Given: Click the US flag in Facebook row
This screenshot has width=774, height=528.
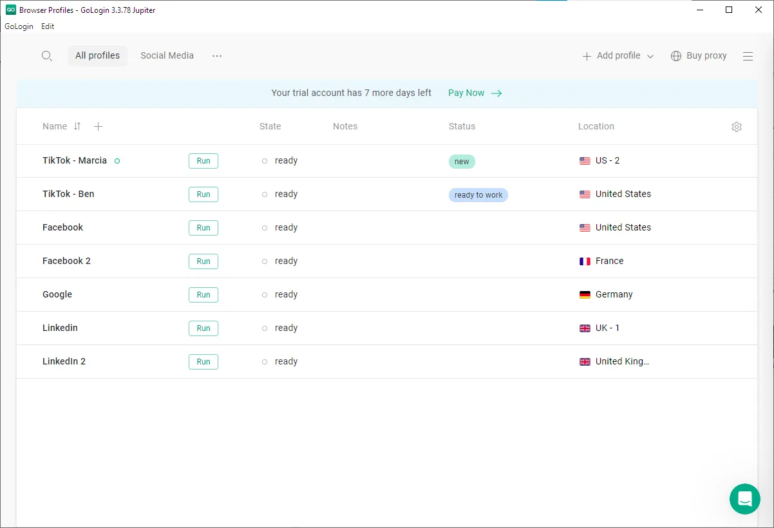Looking at the screenshot, I should pos(585,228).
